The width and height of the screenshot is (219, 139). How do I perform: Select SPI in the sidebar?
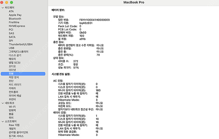tap(11, 40)
